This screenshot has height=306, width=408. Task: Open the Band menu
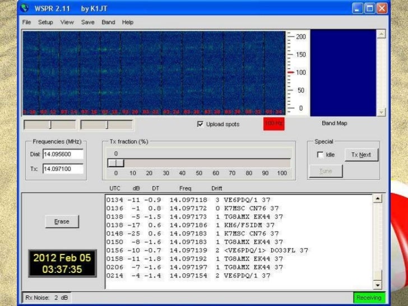pyautogui.click(x=108, y=22)
